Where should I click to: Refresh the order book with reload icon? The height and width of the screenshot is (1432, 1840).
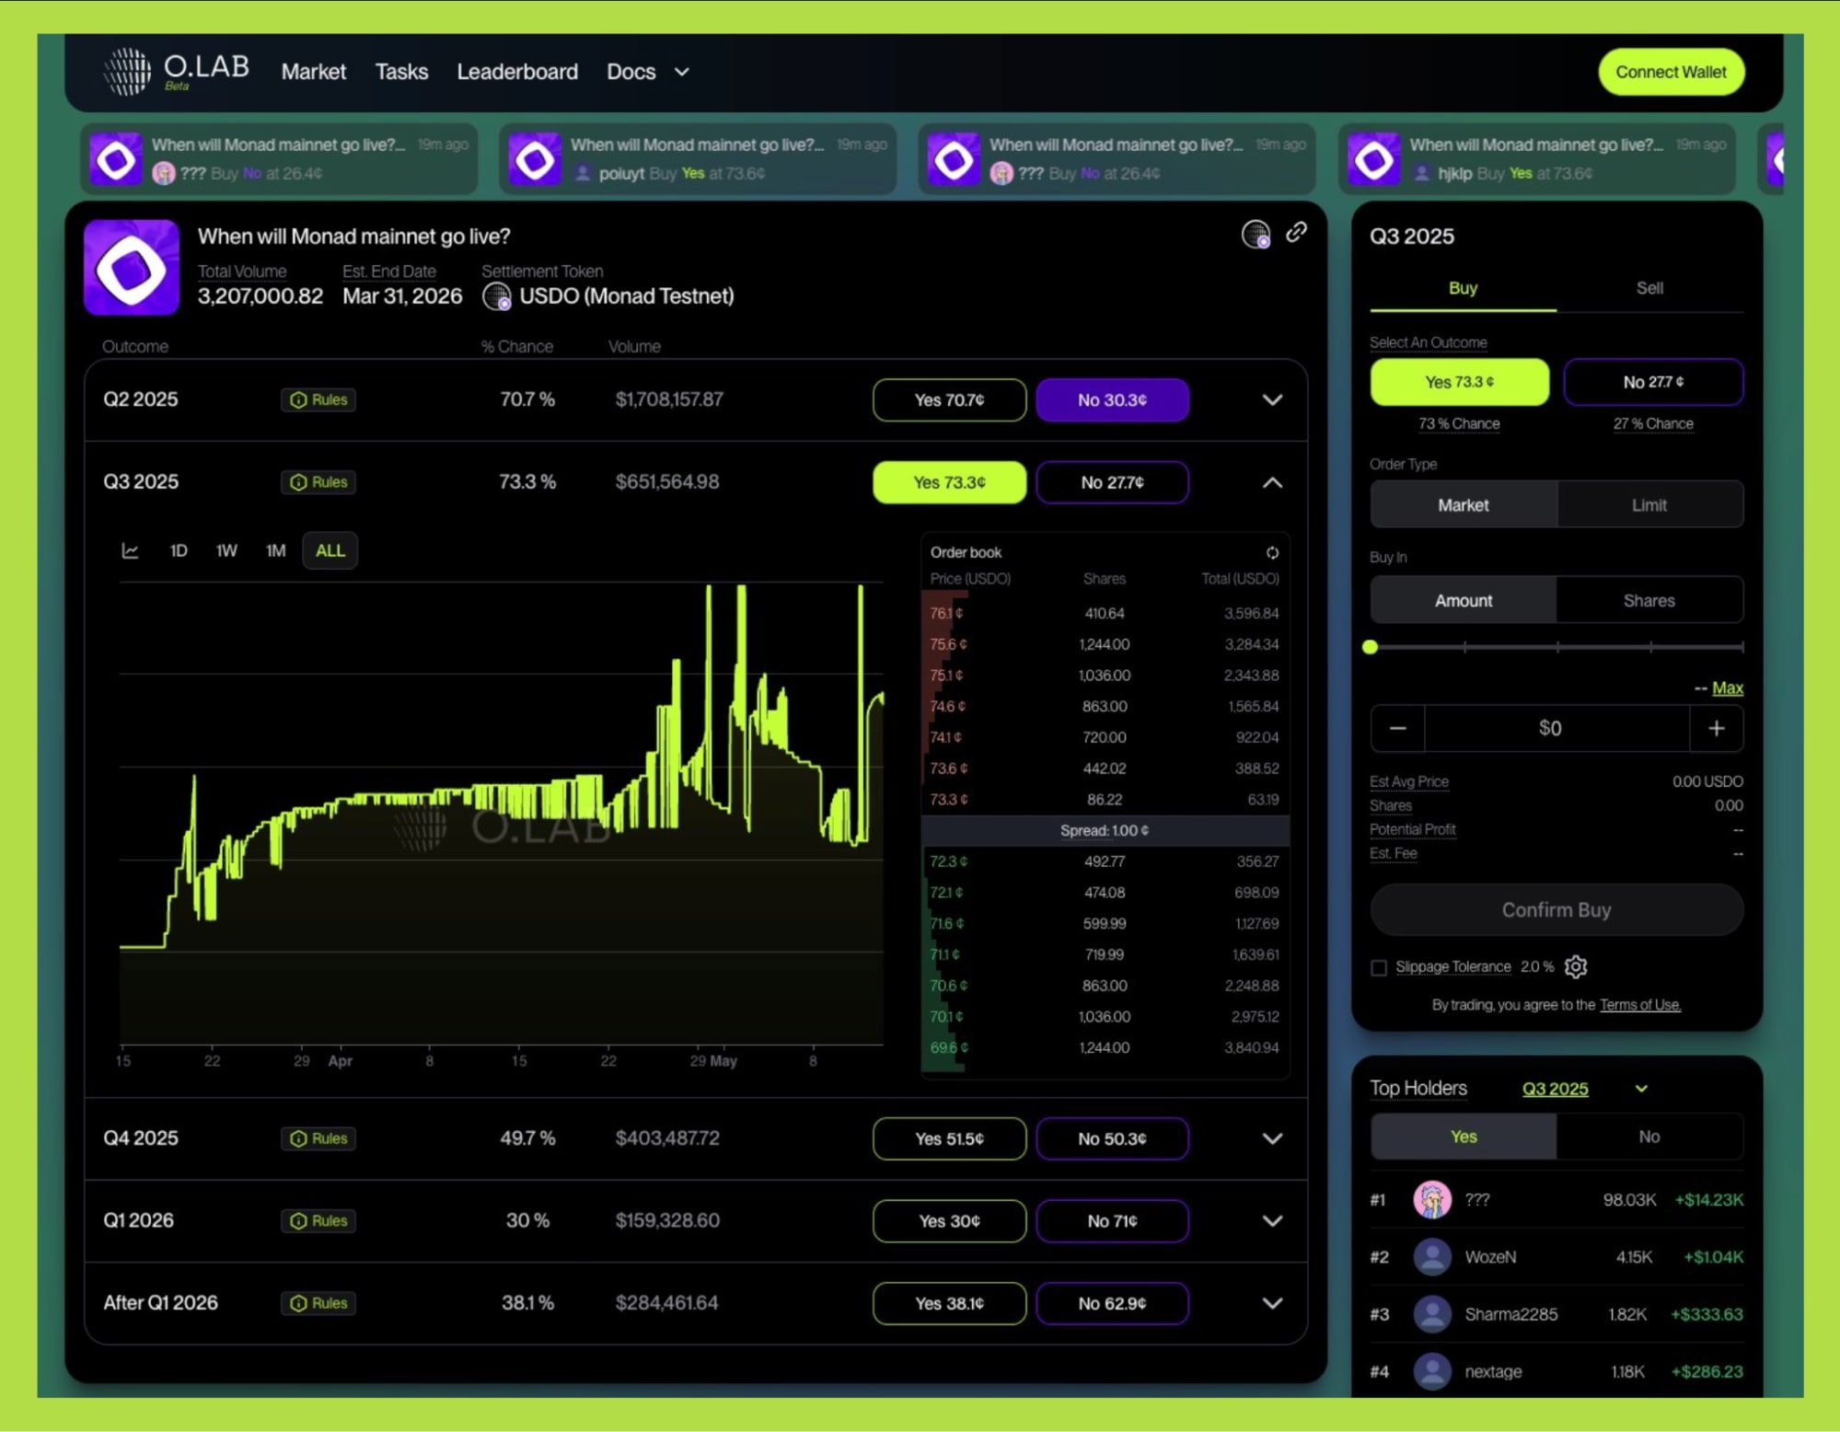point(1272,552)
